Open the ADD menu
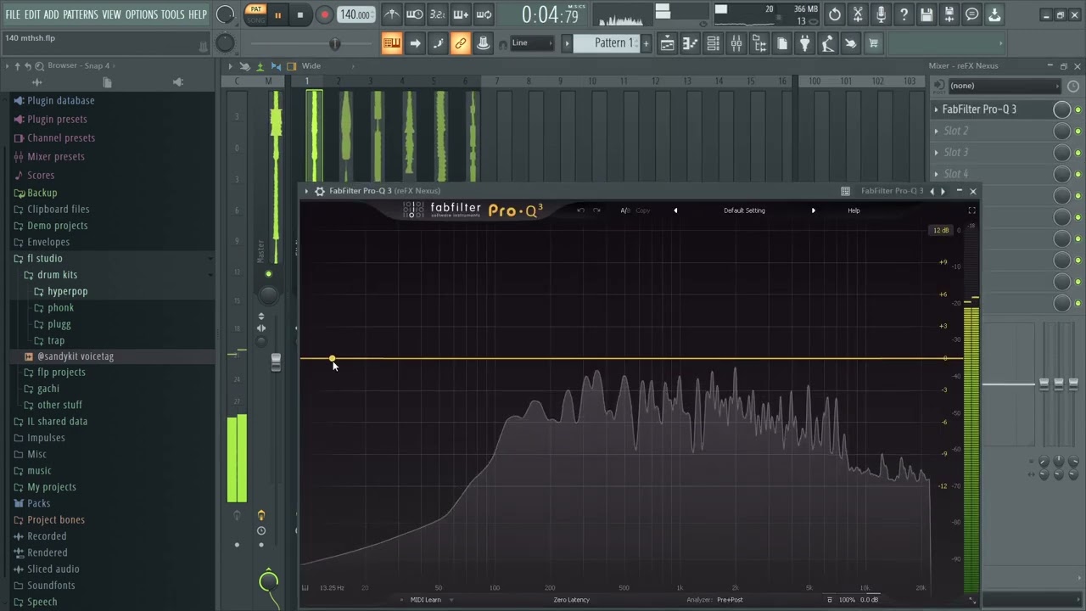The width and height of the screenshot is (1086, 611). click(x=52, y=14)
